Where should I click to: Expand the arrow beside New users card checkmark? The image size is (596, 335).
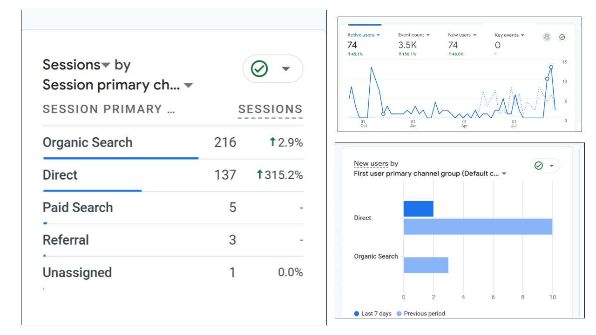pyautogui.click(x=552, y=166)
